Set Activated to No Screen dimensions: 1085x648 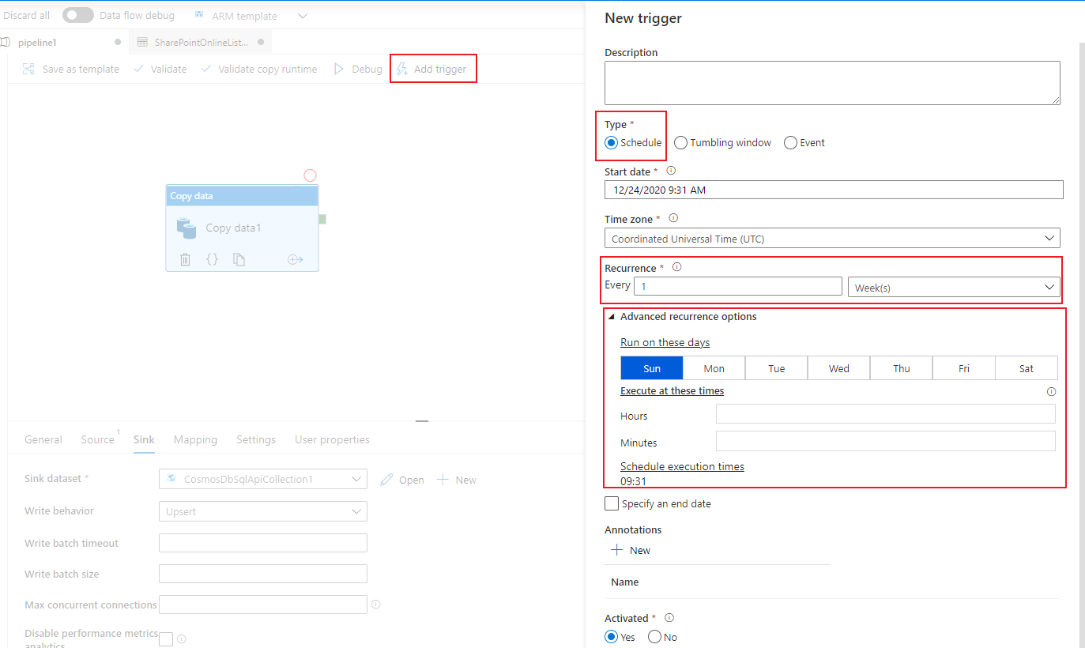coord(654,637)
